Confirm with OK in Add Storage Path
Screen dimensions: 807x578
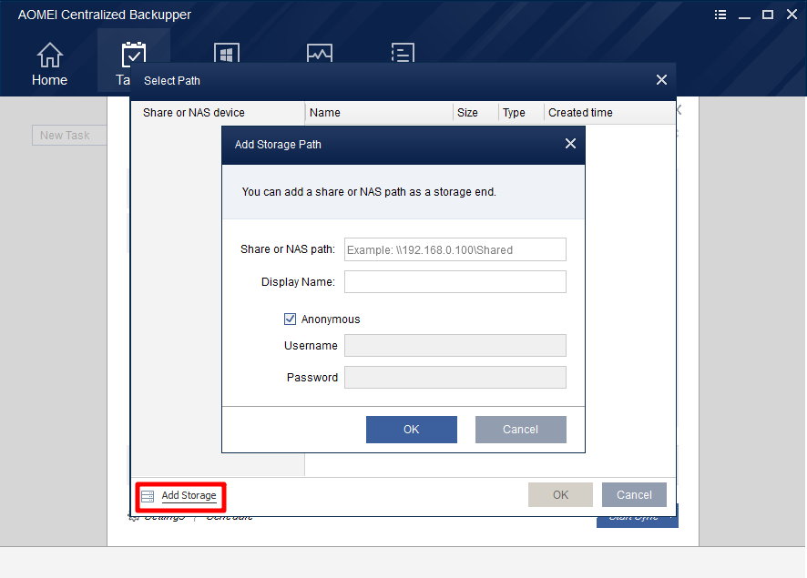[411, 430]
